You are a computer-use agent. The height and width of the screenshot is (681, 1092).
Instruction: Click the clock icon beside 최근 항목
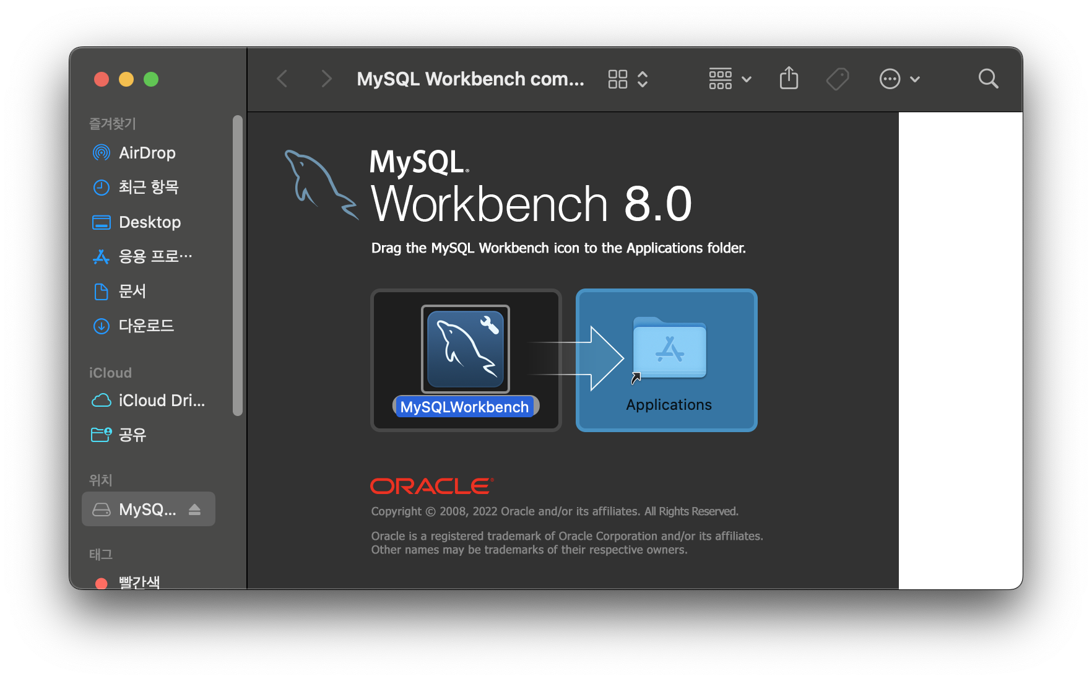pyautogui.click(x=101, y=187)
